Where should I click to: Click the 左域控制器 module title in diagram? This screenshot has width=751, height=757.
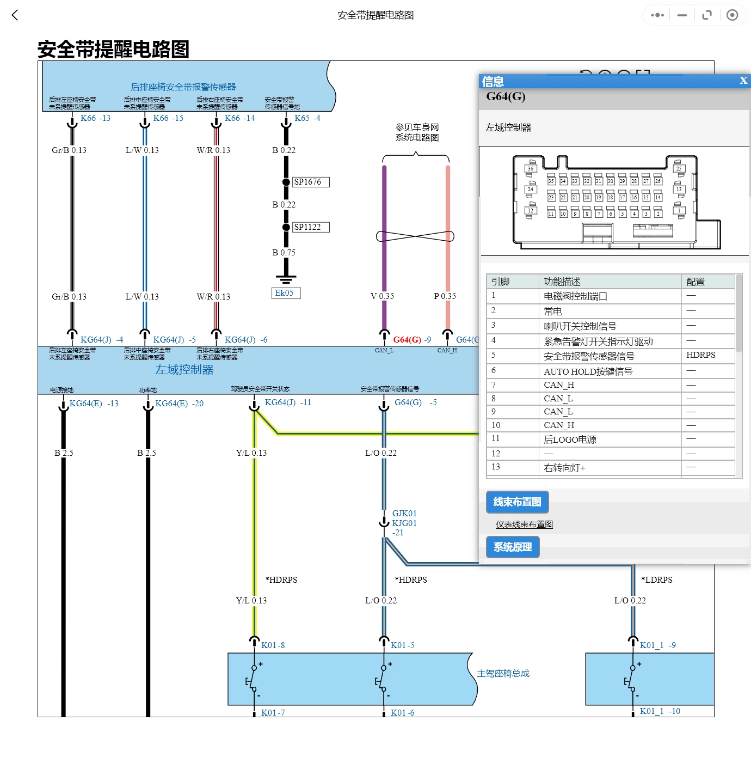184,370
